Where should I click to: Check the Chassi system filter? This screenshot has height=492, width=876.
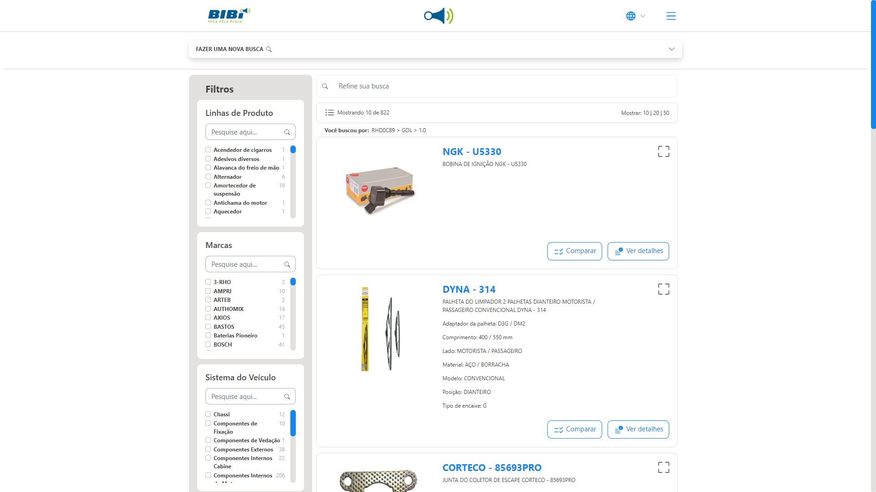pos(208,414)
